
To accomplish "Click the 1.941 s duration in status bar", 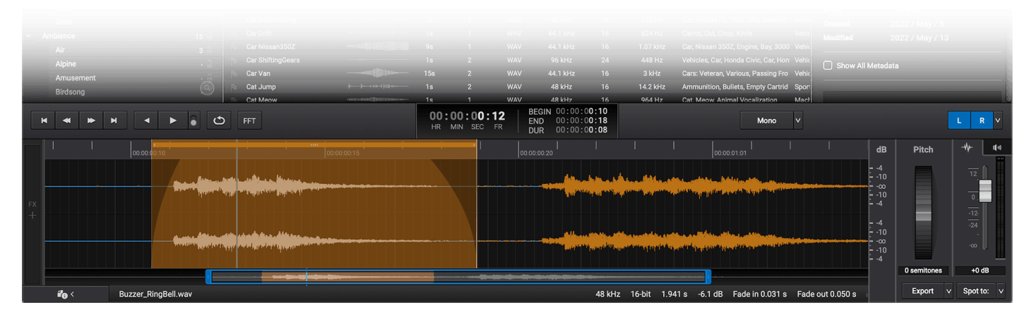I will tap(673, 294).
